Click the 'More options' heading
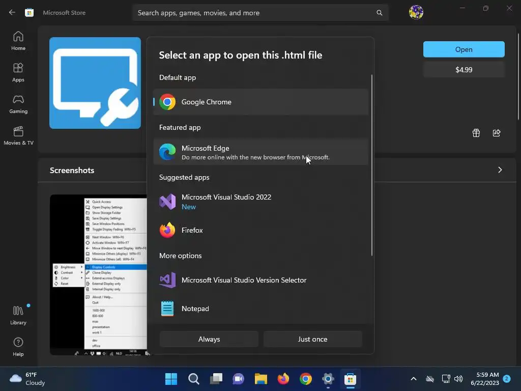The height and width of the screenshot is (391, 521). (181, 256)
